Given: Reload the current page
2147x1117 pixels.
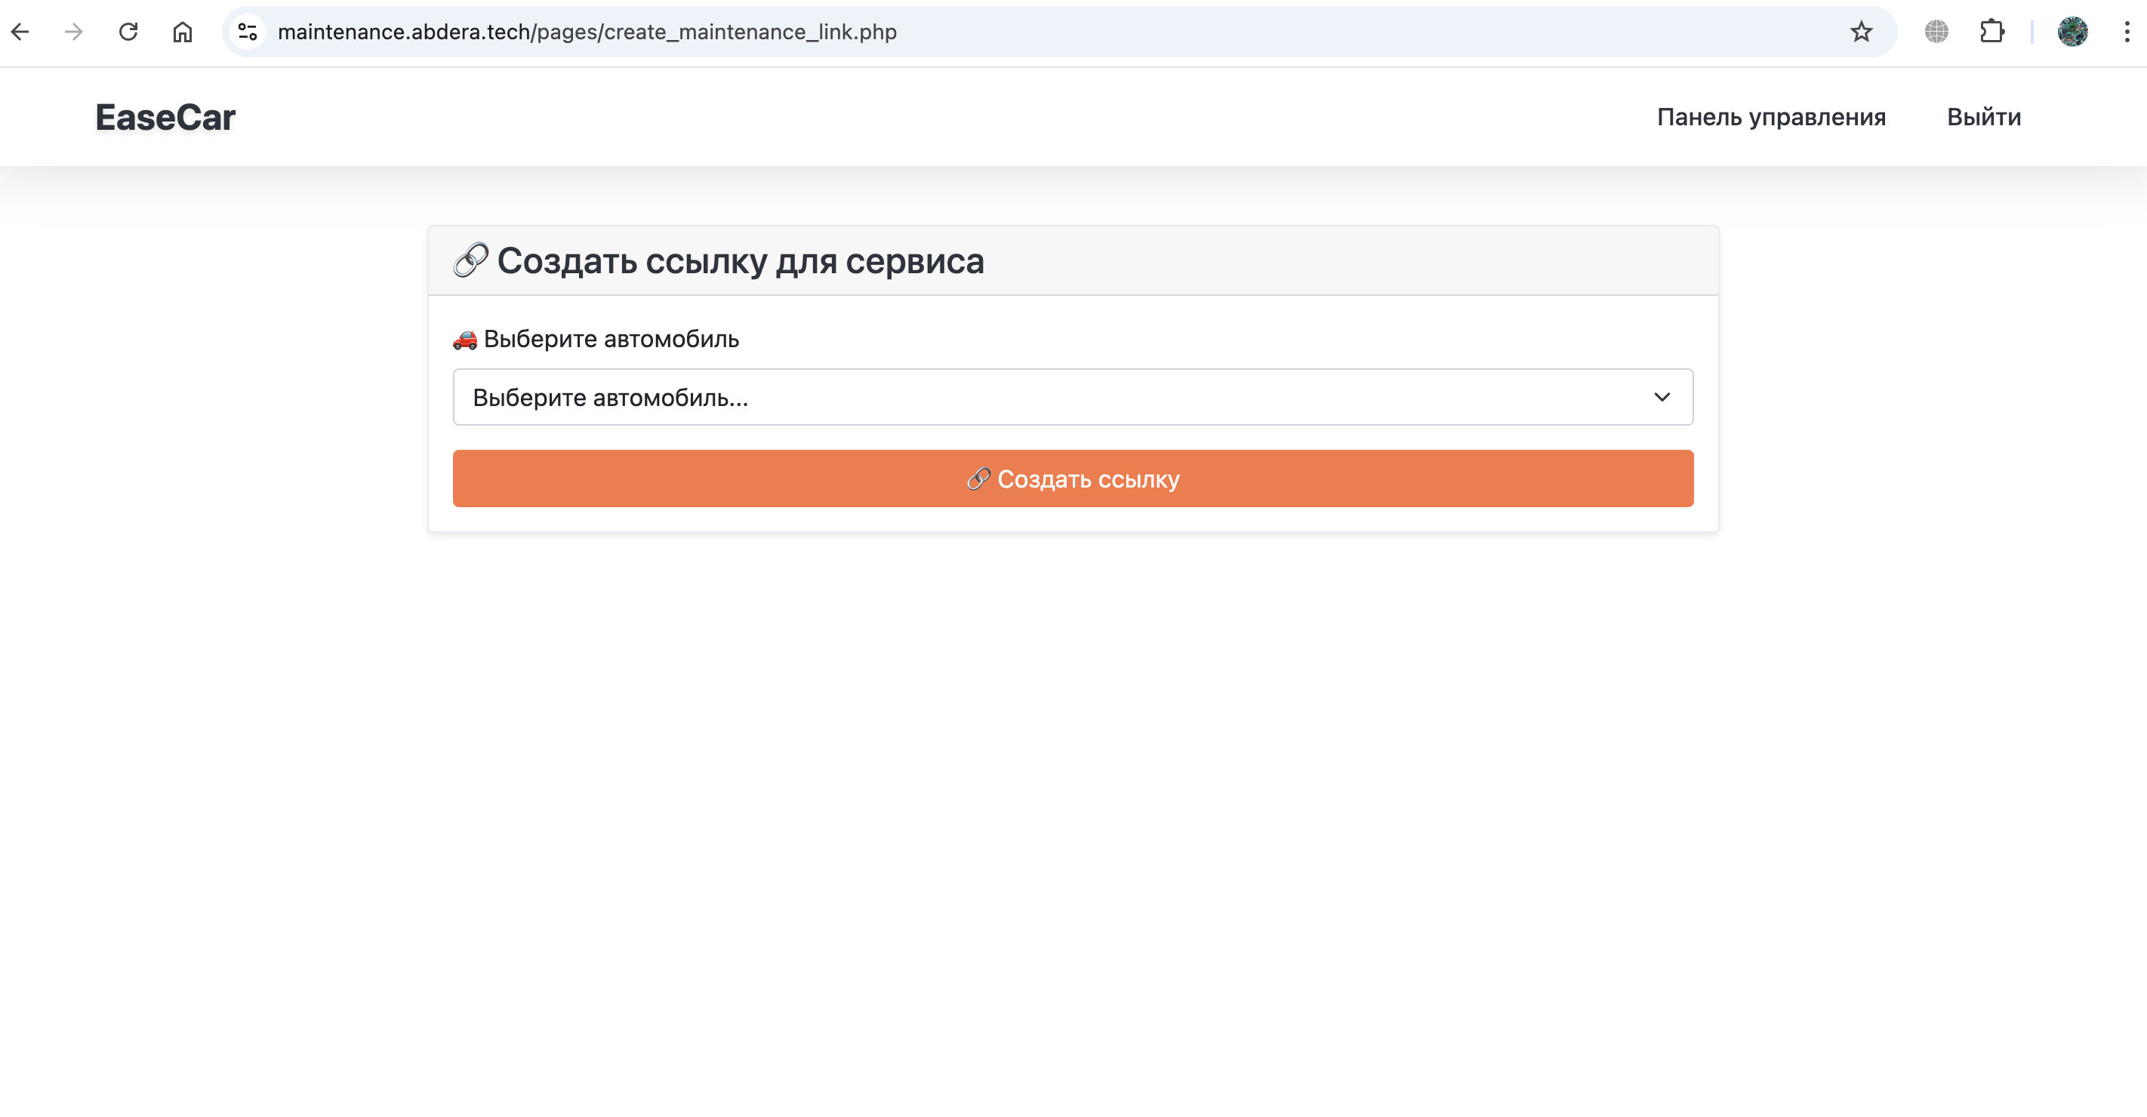Looking at the screenshot, I should [x=128, y=32].
